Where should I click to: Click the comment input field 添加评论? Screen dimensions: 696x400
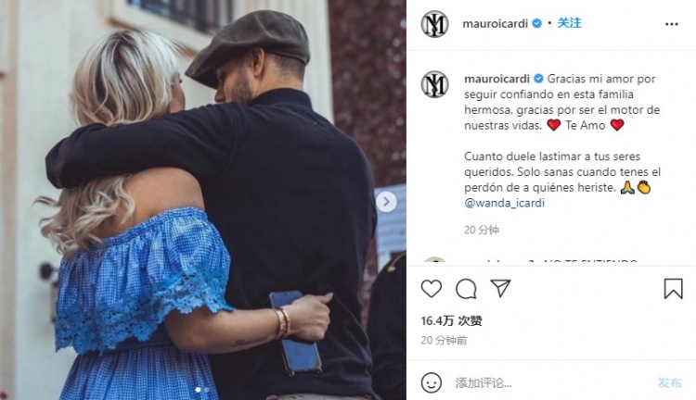pyautogui.click(x=550, y=382)
